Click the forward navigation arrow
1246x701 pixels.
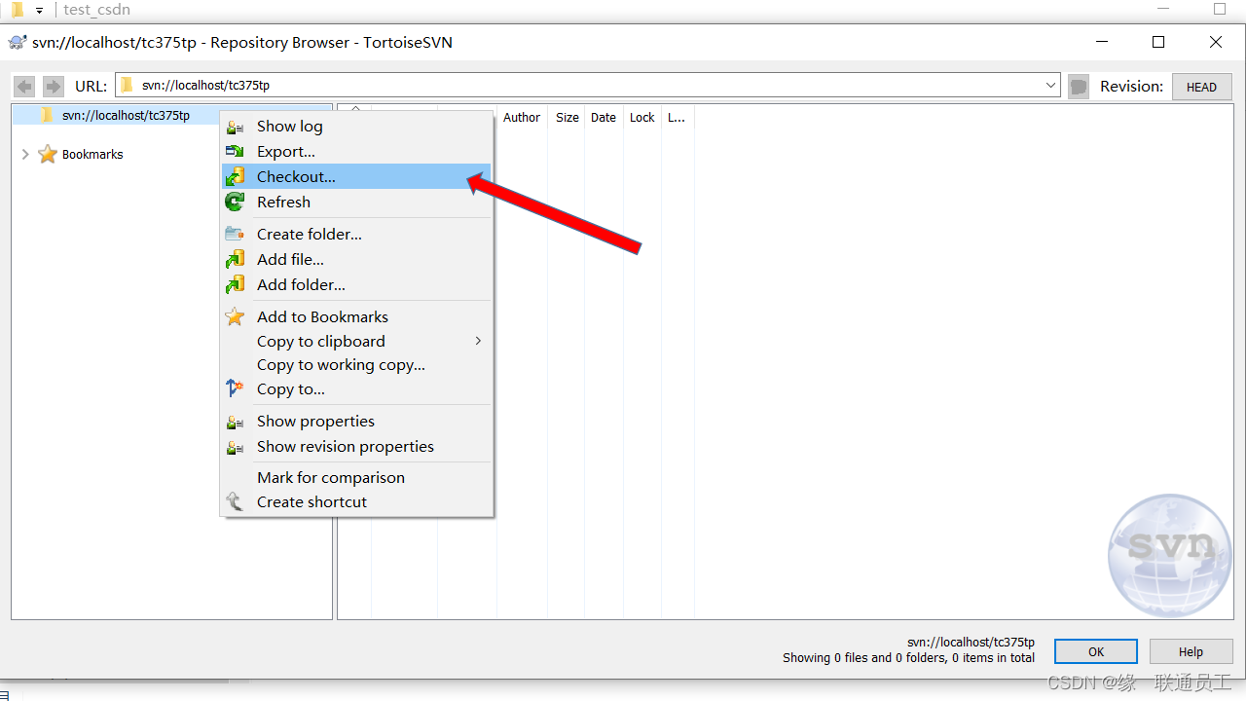52,86
